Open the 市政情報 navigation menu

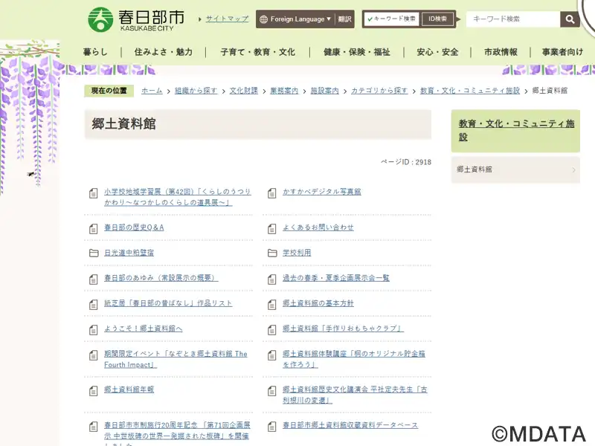(501, 52)
